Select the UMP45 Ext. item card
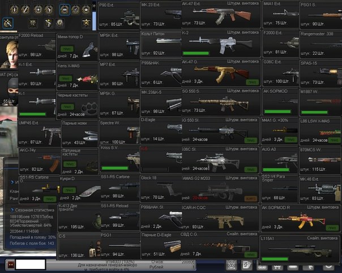The image size is (342, 273). click(x=39, y=133)
